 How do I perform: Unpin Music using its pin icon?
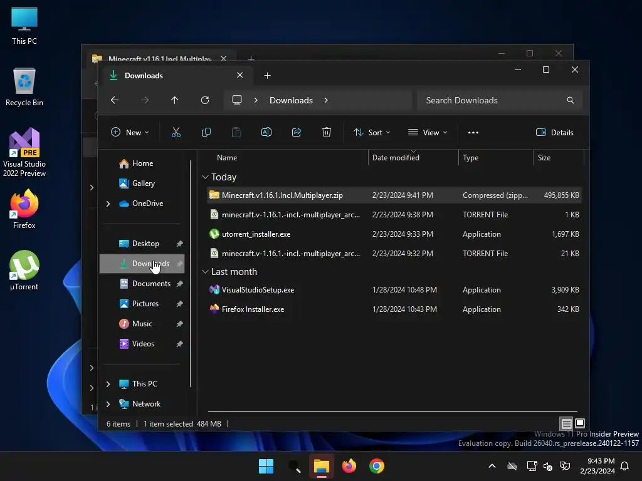coord(179,324)
